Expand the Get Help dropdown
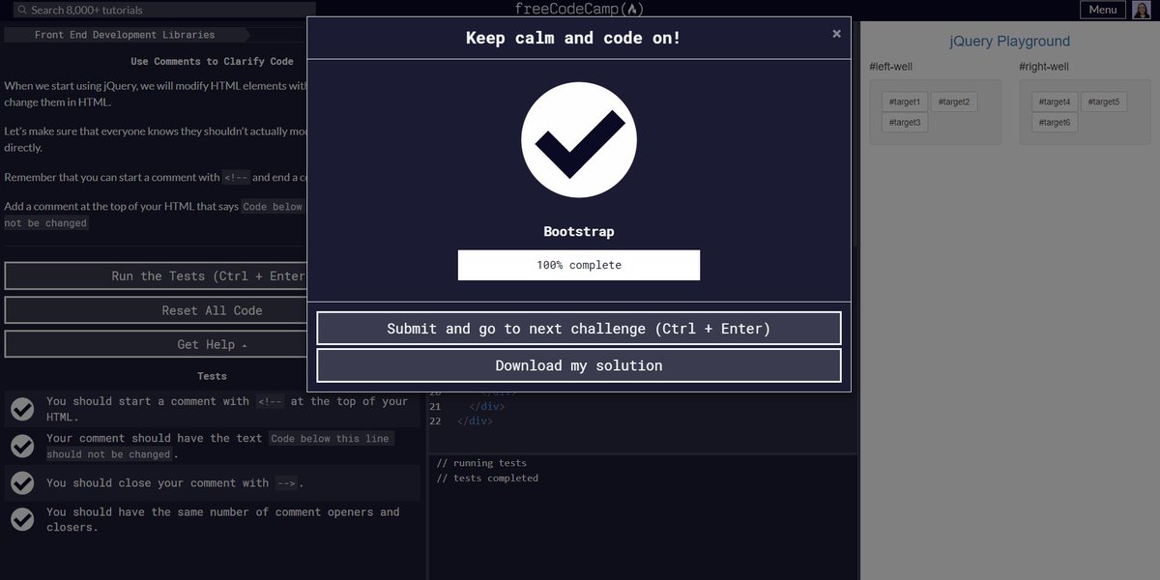This screenshot has width=1160, height=580. click(156, 344)
